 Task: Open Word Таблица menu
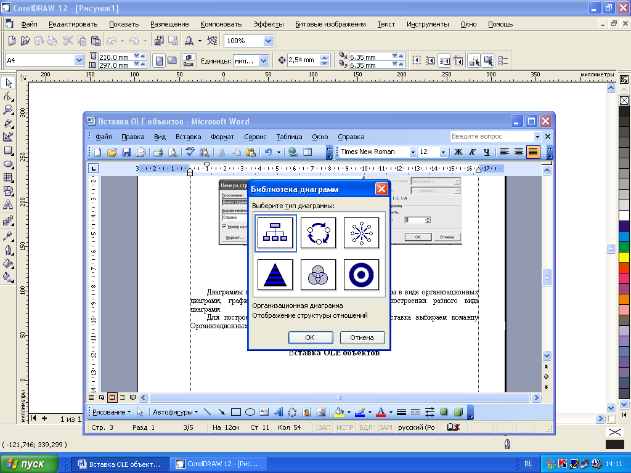point(289,137)
